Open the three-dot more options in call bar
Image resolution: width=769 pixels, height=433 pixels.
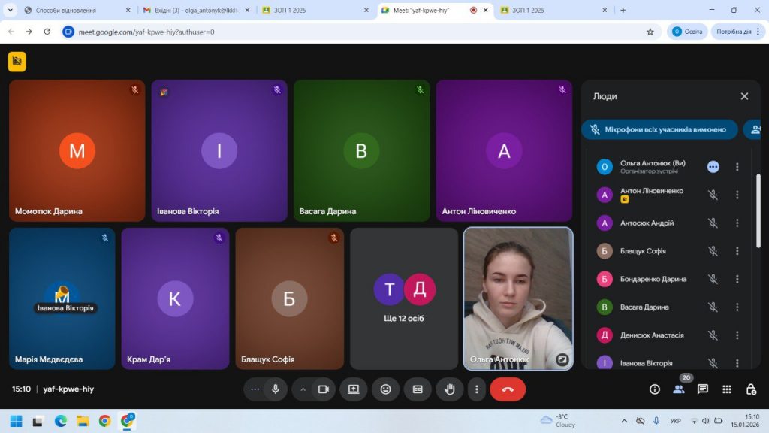(x=477, y=389)
